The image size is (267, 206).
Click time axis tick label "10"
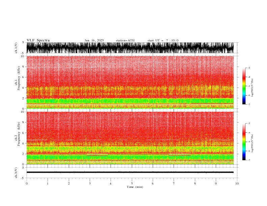pos(237,183)
